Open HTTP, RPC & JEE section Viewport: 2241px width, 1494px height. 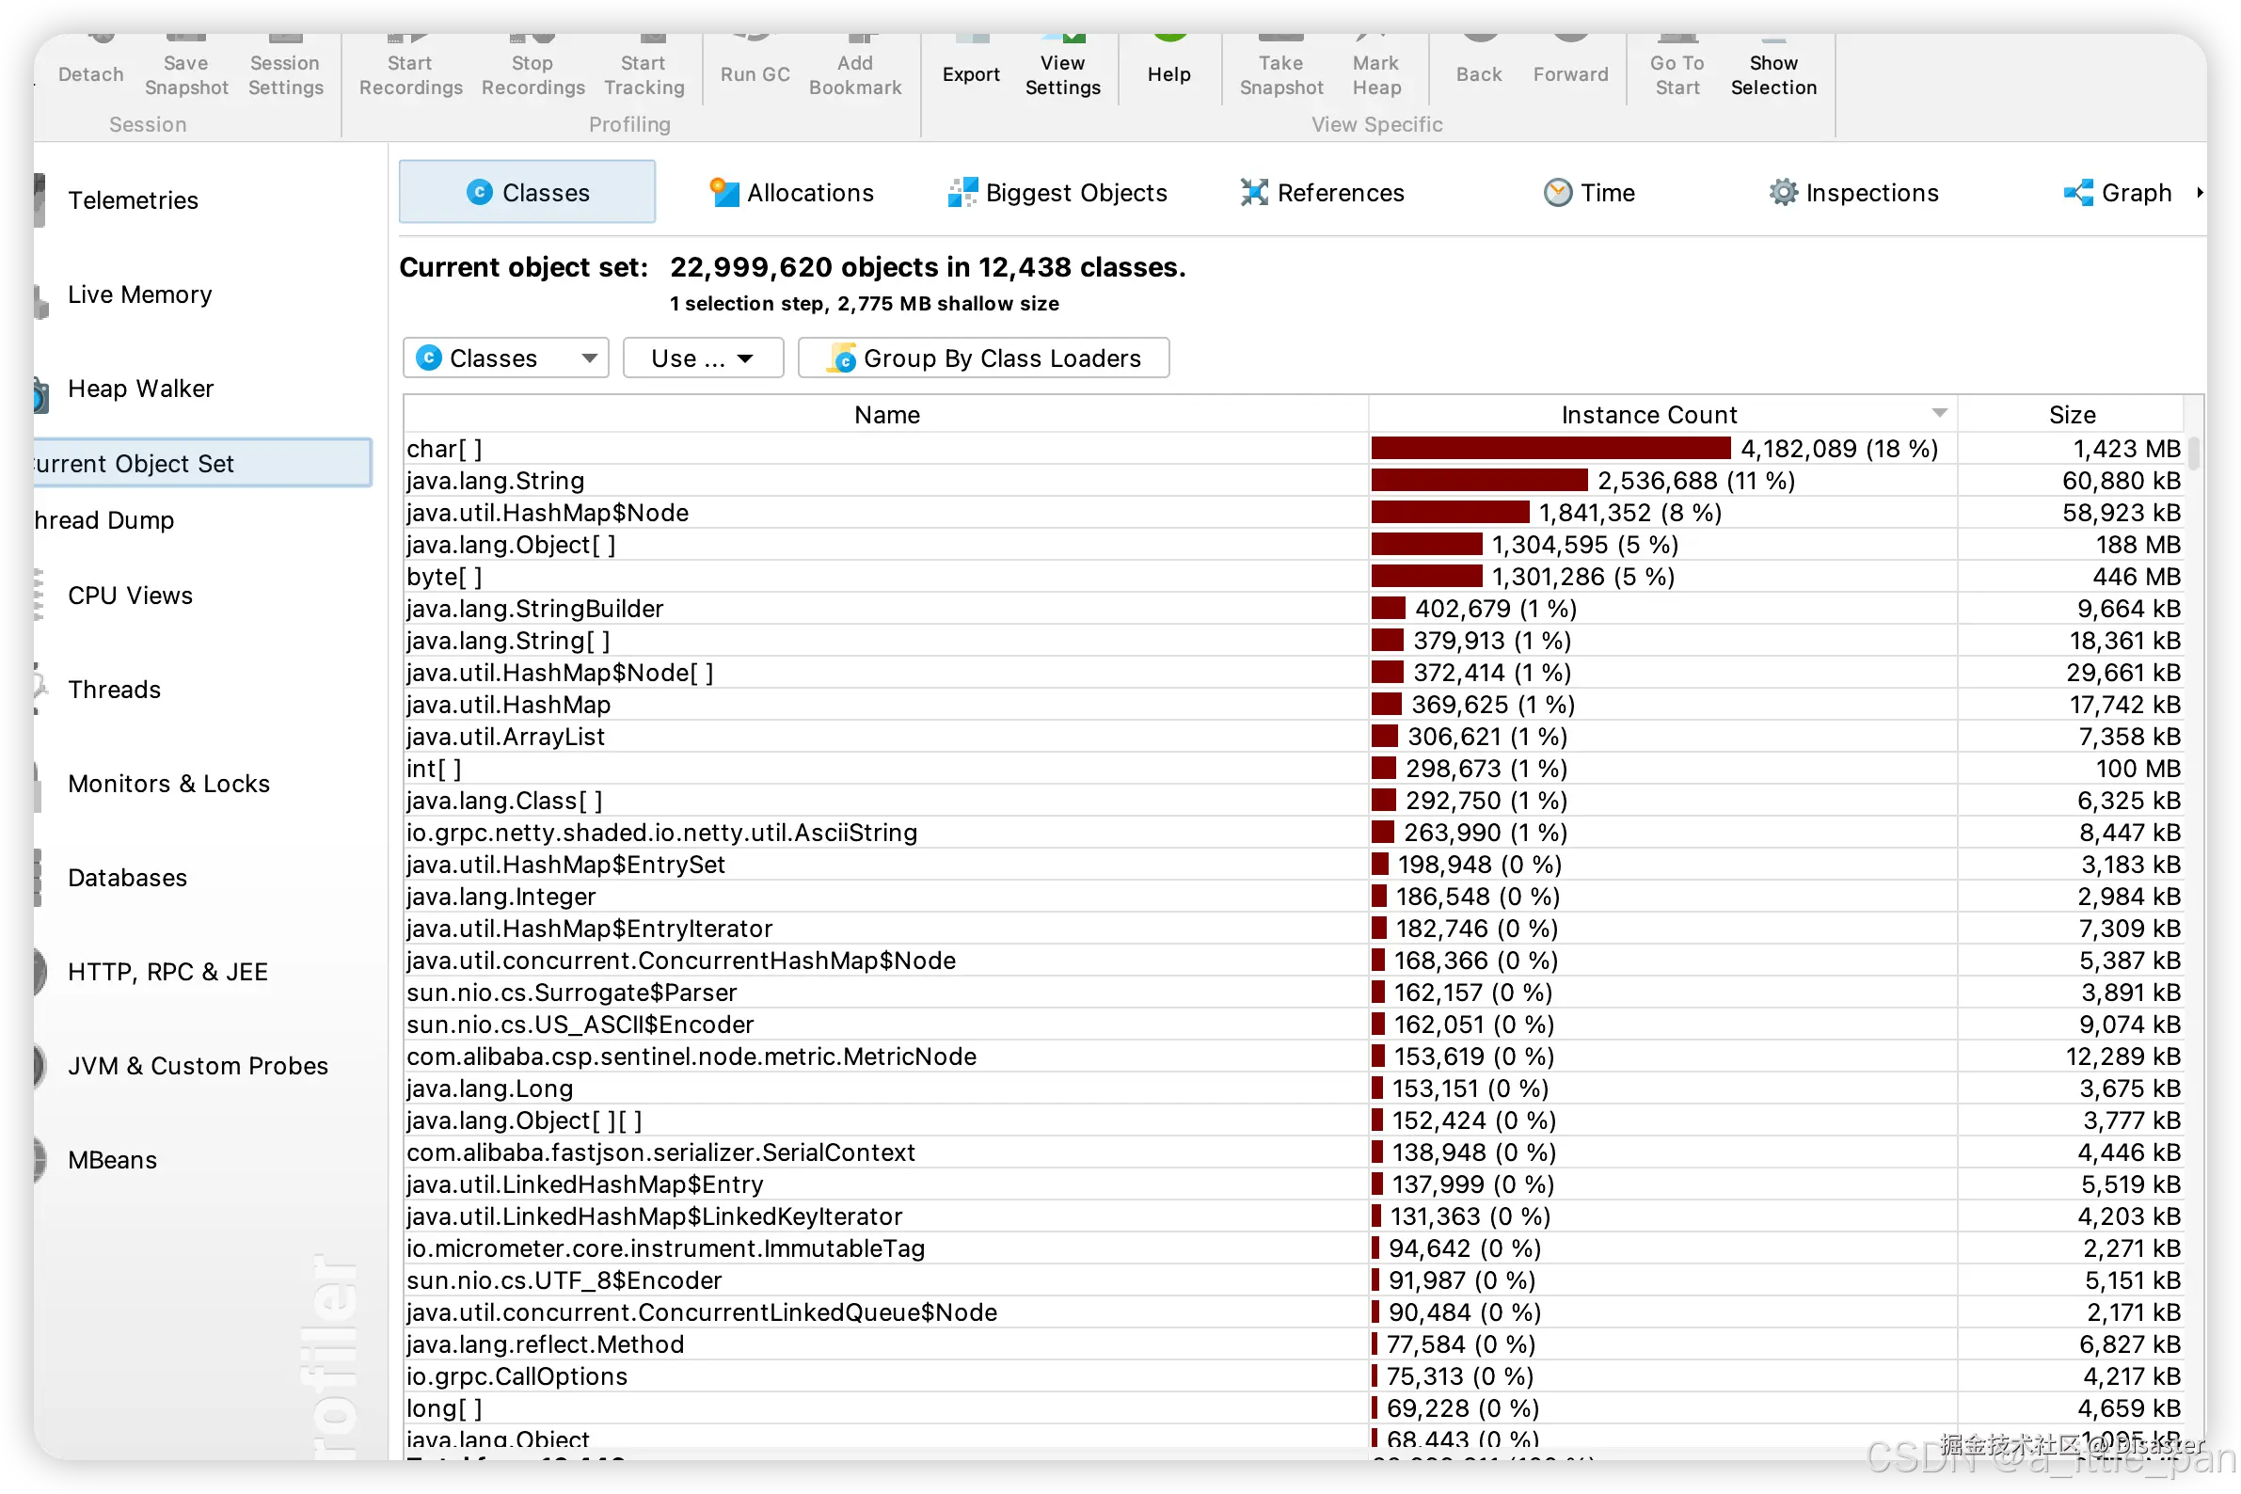(x=167, y=972)
